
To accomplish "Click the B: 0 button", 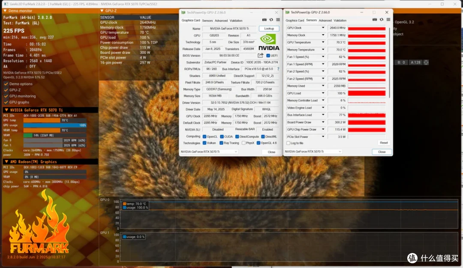I will pos(401,62).
